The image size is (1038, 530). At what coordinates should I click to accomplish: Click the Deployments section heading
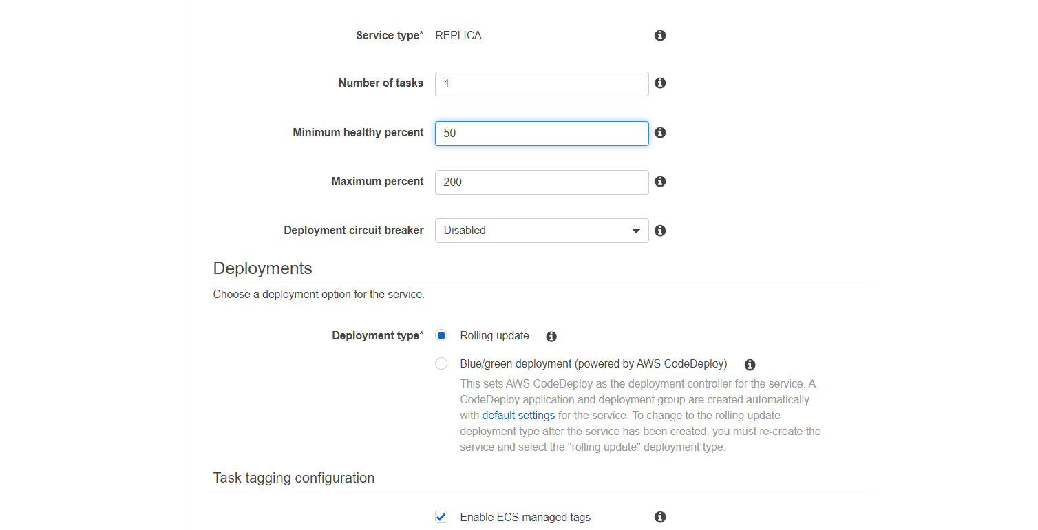[x=262, y=268]
